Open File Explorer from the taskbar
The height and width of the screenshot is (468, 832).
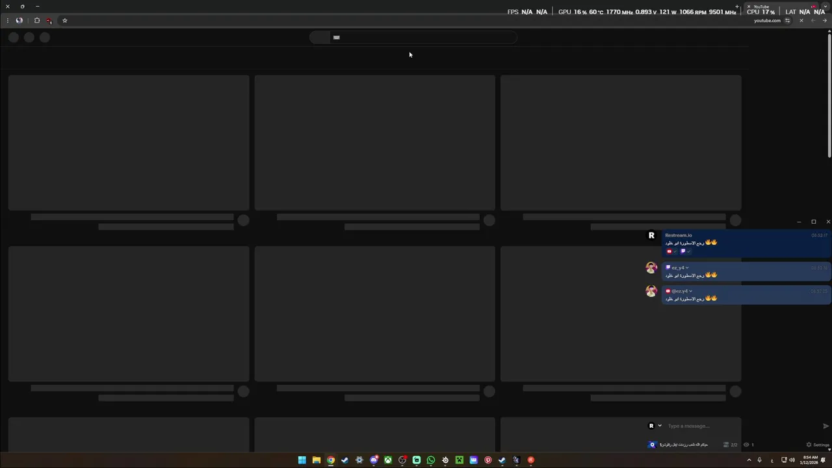point(317,460)
